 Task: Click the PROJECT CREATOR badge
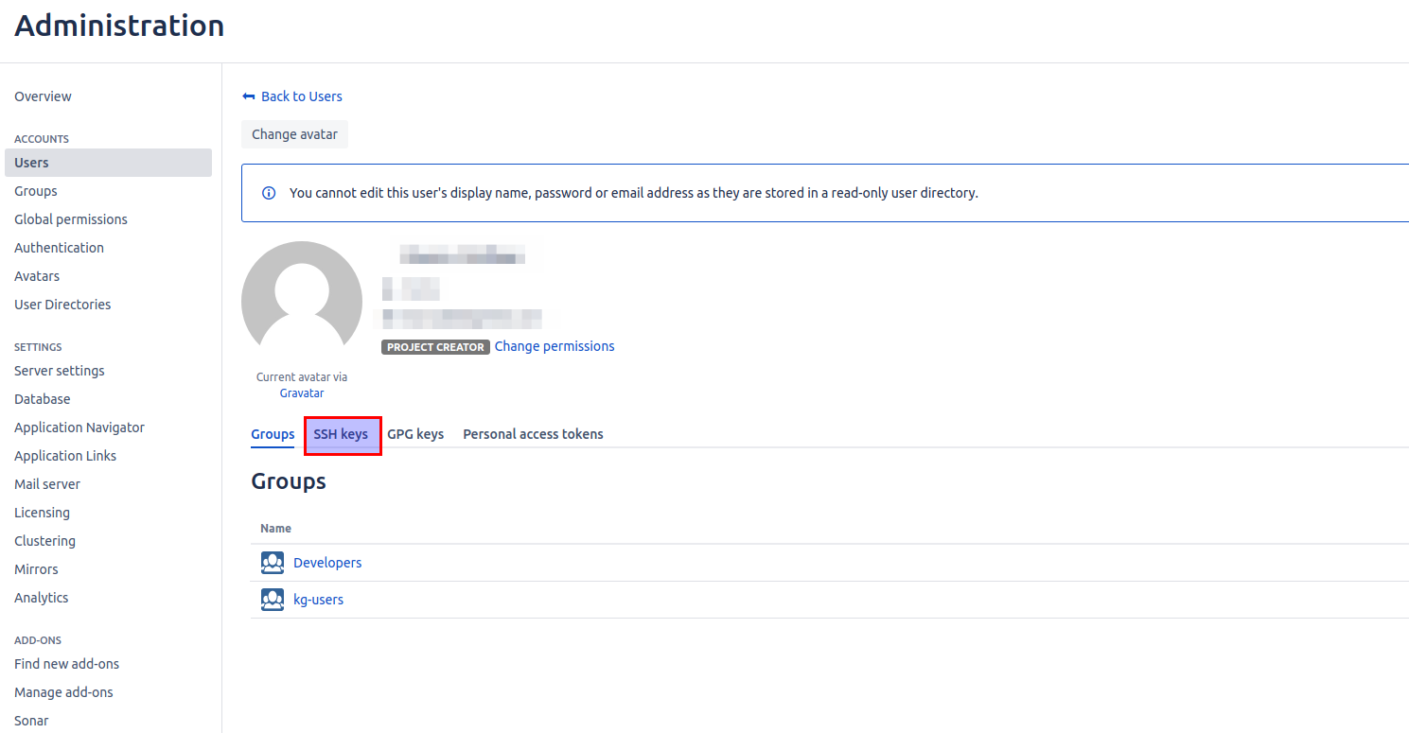[435, 346]
